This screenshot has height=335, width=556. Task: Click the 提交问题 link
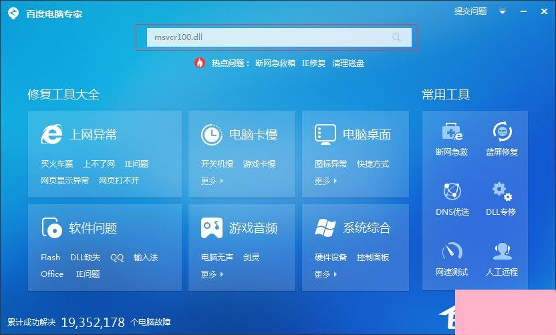tap(470, 11)
